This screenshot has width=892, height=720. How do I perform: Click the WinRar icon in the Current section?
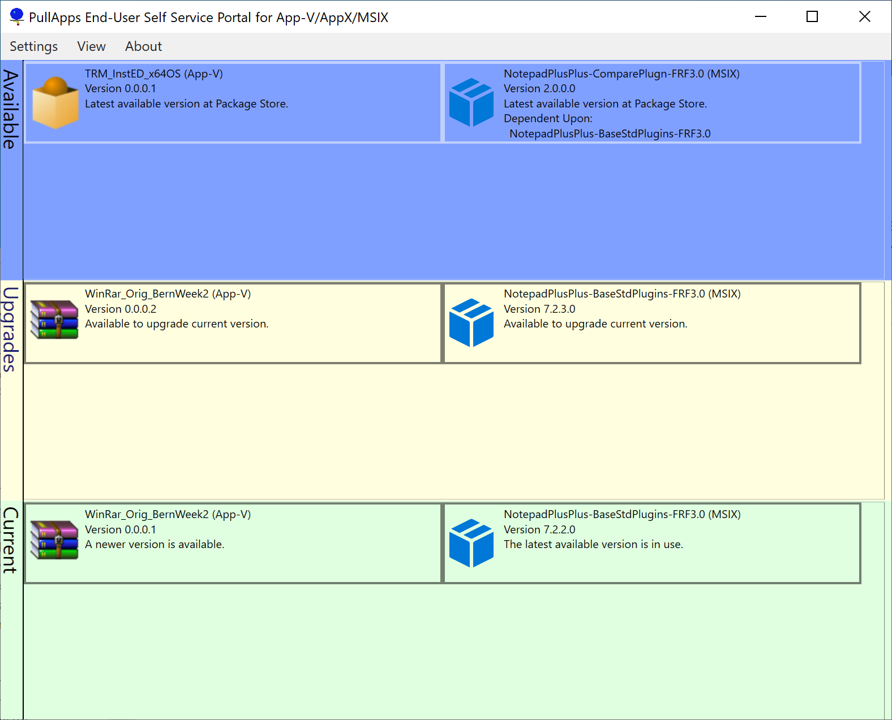pyautogui.click(x=54, y=540)
